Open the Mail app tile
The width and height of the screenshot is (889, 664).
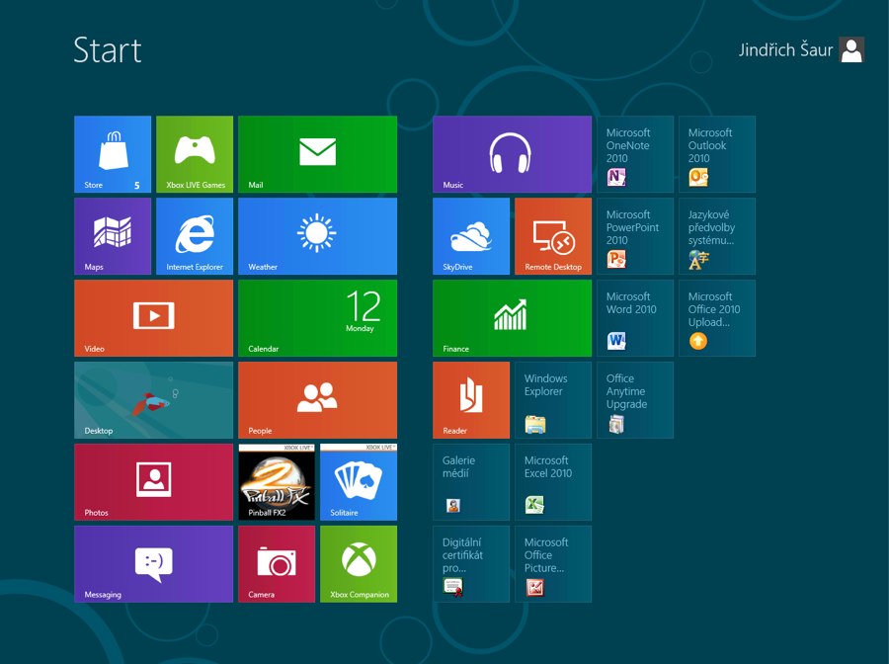317,153
